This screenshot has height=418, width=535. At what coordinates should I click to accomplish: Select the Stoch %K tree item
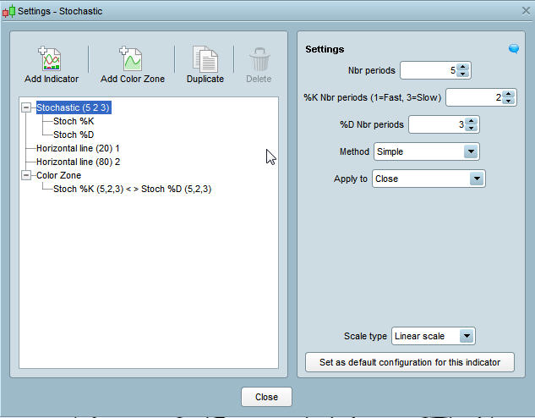[74, 121]
